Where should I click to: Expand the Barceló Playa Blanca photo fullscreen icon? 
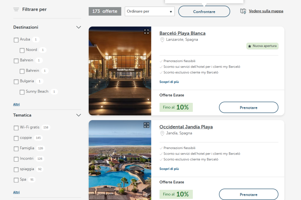[146, 32]
